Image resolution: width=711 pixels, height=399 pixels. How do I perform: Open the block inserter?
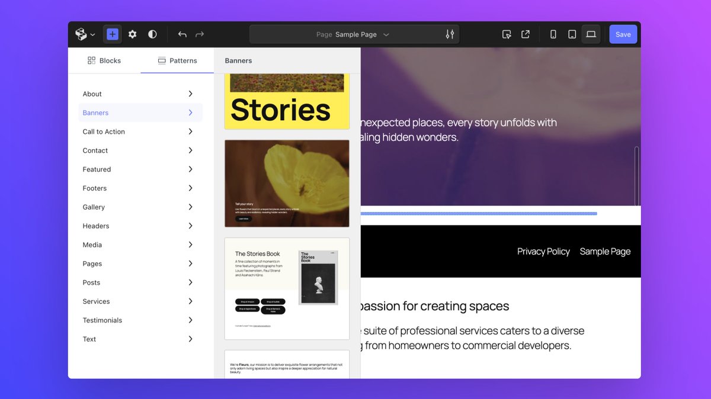[x=112, y=34]
